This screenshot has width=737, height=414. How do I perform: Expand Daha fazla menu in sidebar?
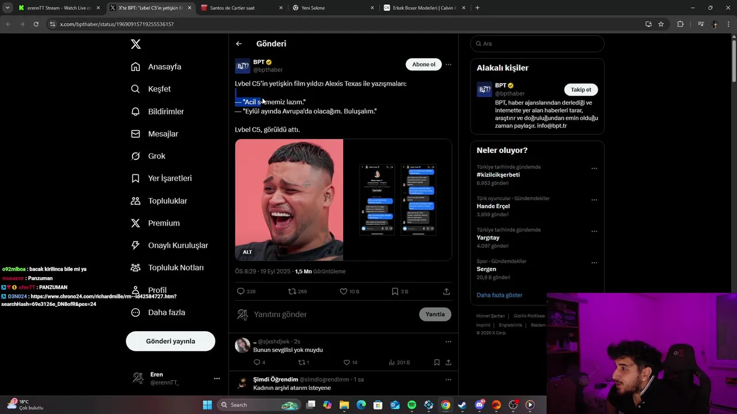tap(158, 313)
